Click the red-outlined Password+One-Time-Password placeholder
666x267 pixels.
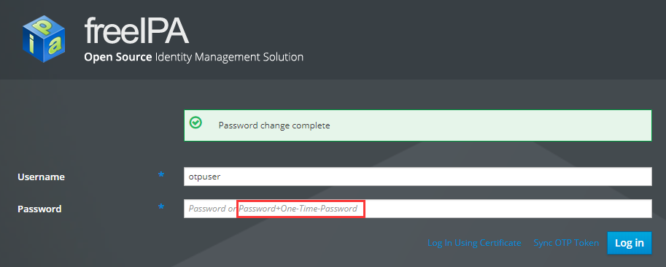pyautogui.click(x=301, y=209)
